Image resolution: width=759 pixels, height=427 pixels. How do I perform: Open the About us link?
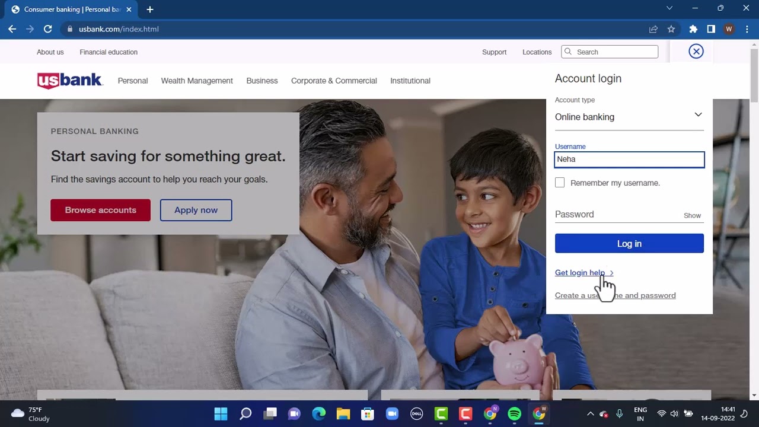[50, 52]
